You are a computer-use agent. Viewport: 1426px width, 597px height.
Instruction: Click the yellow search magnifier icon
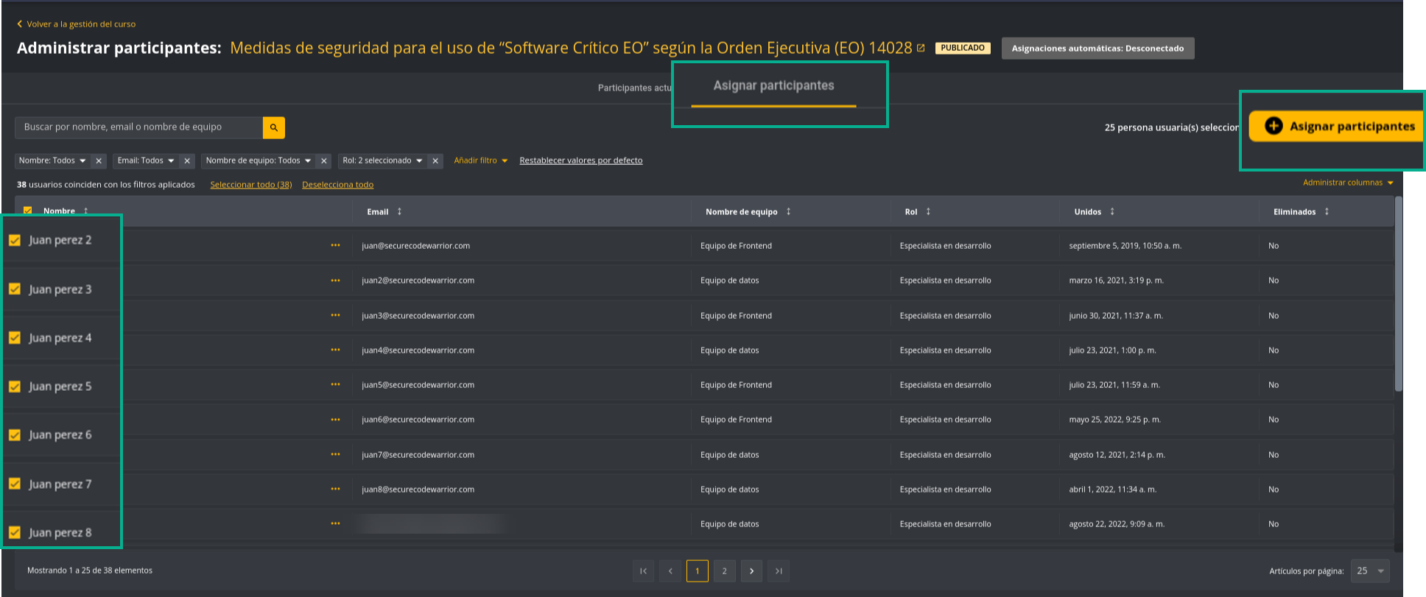(273, 127)
